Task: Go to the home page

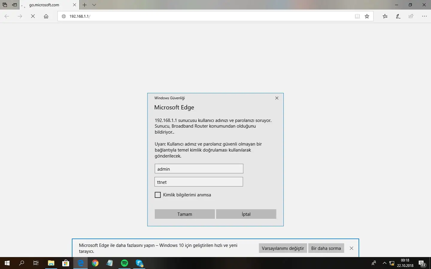Action: [46, 16]
